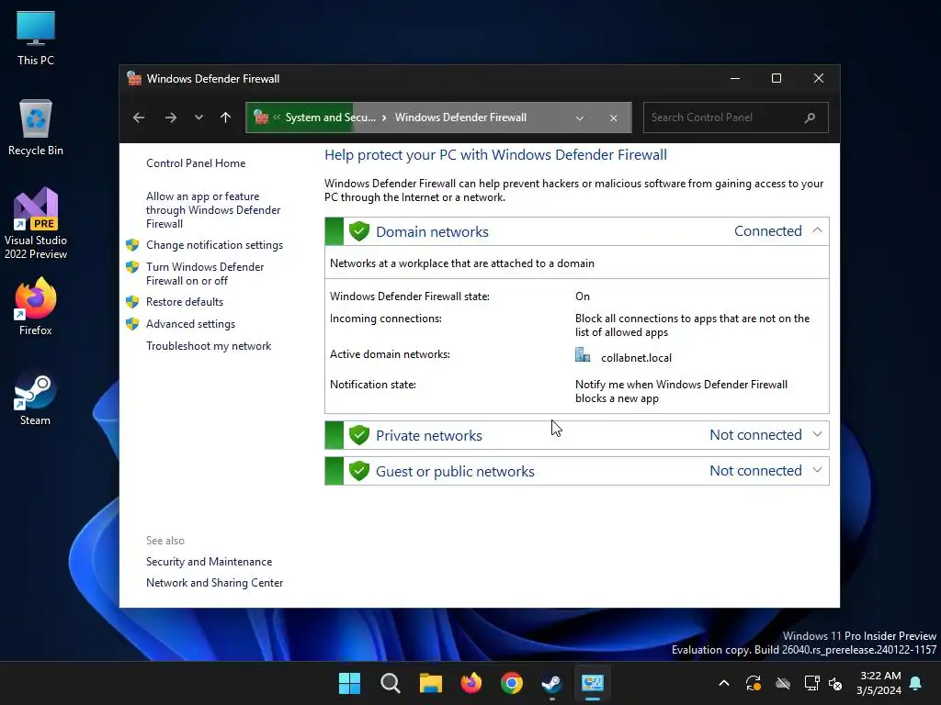The height and width of the screenshot is (705, 941).
Task: Click the search magnifier icon
Action: (x=810, y=117)
